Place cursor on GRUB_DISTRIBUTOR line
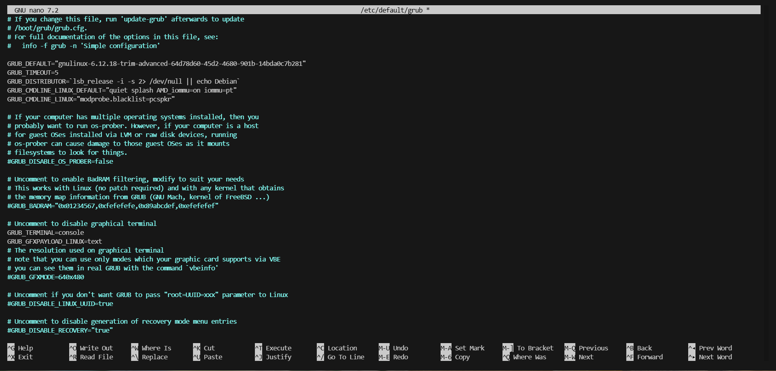 click(x=123, y=81)
